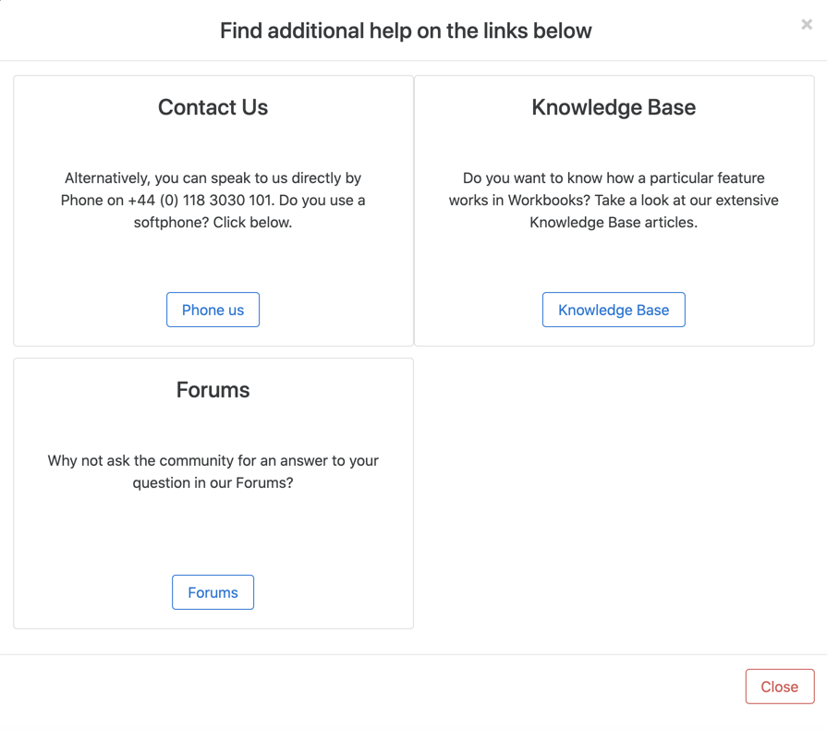The height and width of the screenshot is (731, 827).
Task: Click the 'ask the community' text line
Action: (213, 460)
